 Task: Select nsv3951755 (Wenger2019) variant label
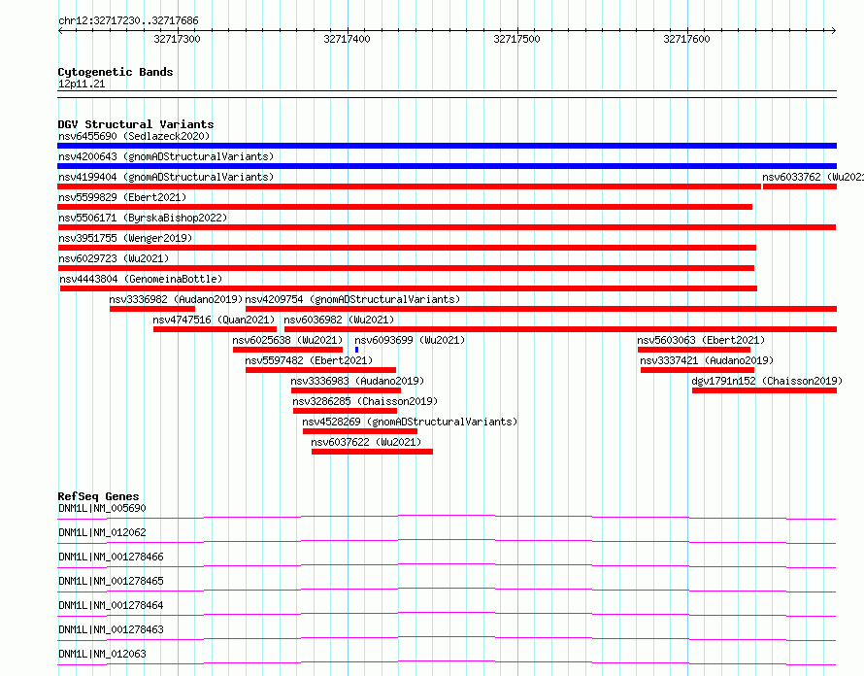tap(125, 238)
